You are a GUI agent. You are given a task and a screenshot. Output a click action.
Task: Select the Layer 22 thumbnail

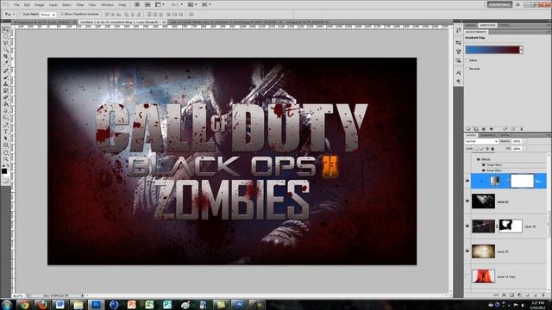(x=483, y=201)
